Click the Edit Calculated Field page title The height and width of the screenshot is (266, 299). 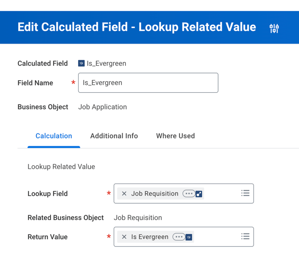click(137, 27)
